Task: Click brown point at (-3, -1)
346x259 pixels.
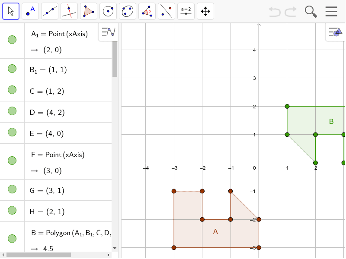Action: pyautogui.click(x=174, y=191)
